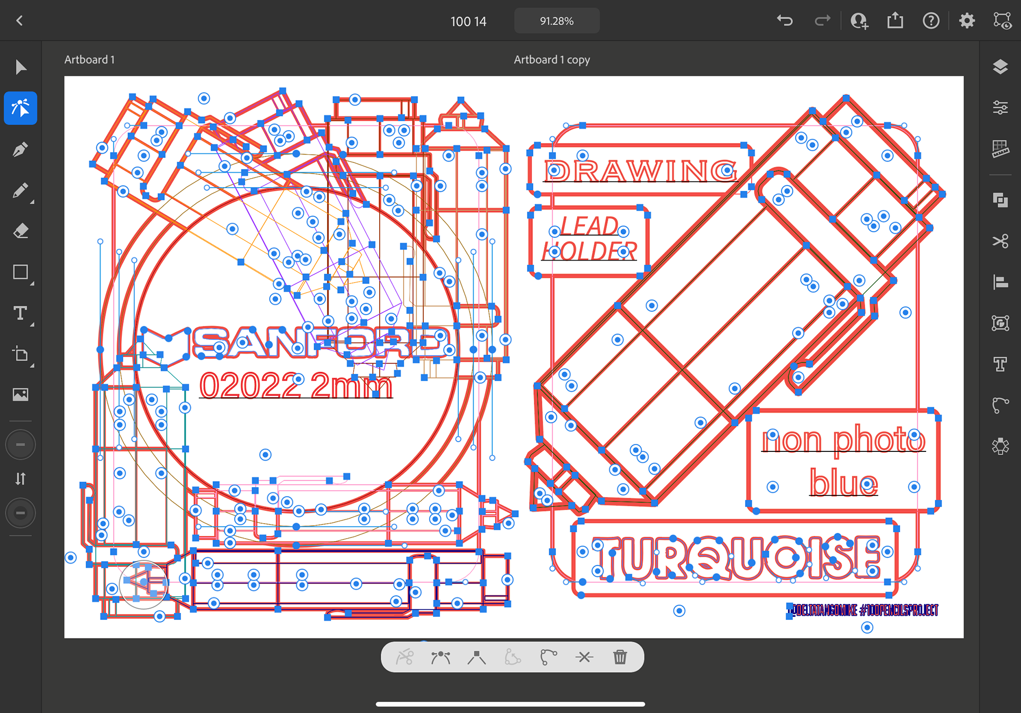Redo the last action
The height and width of the screenshot is (713, 1021).
pyautogui.click(x=822, y=21)
